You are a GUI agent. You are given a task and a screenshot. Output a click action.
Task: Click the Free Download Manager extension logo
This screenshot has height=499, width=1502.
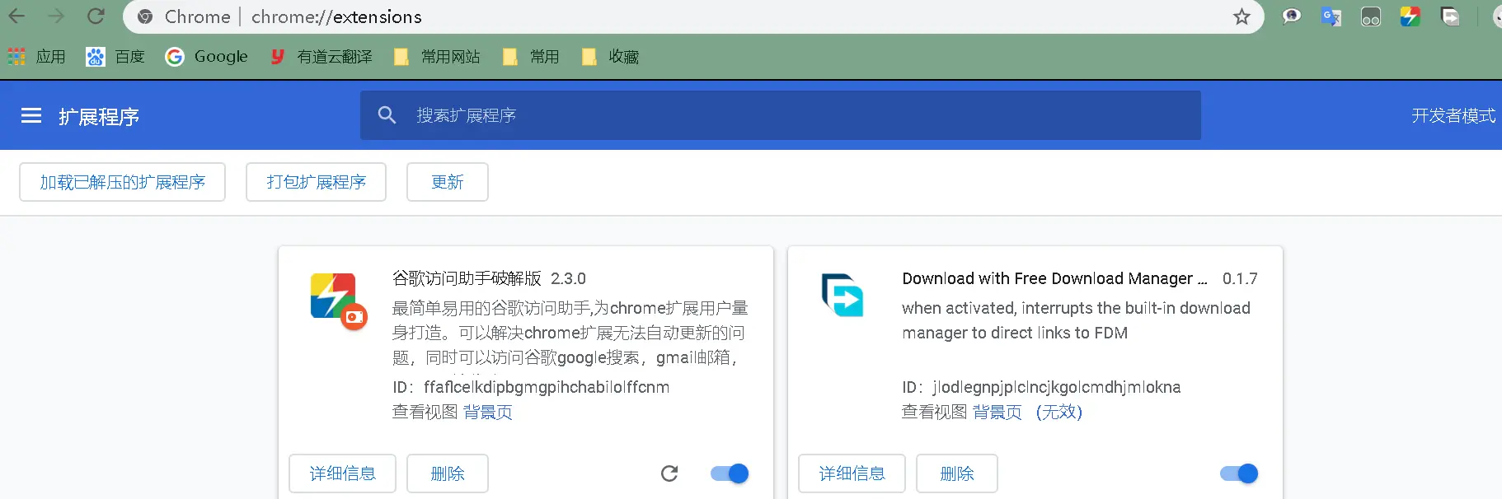tap(843, 295)
